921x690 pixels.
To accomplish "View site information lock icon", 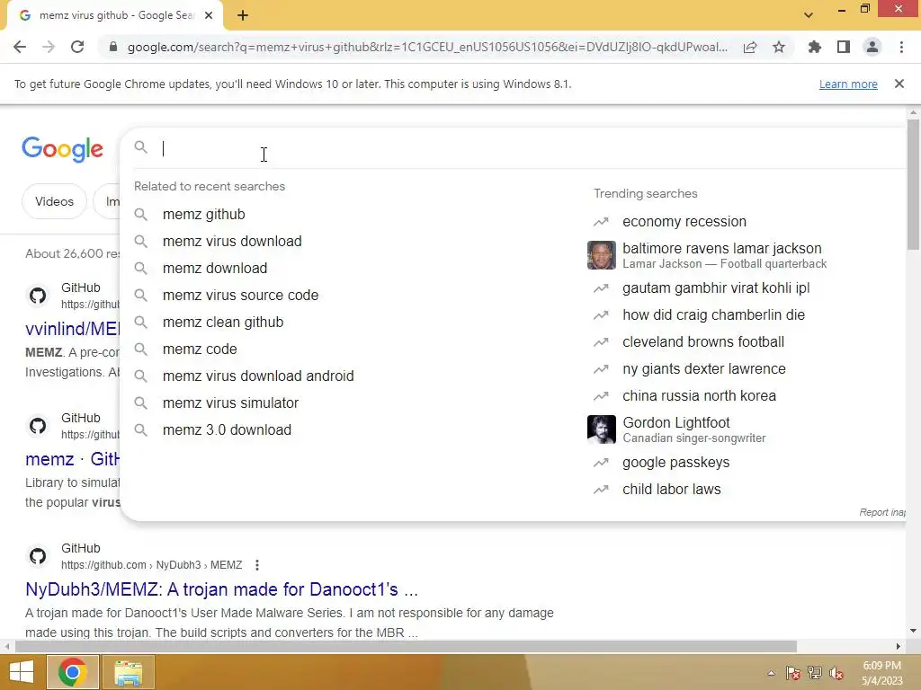I will pyautogui.click(x=113, y=47).
